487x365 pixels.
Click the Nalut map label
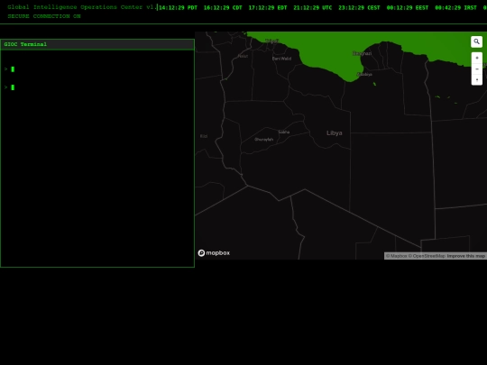[243, 56]
